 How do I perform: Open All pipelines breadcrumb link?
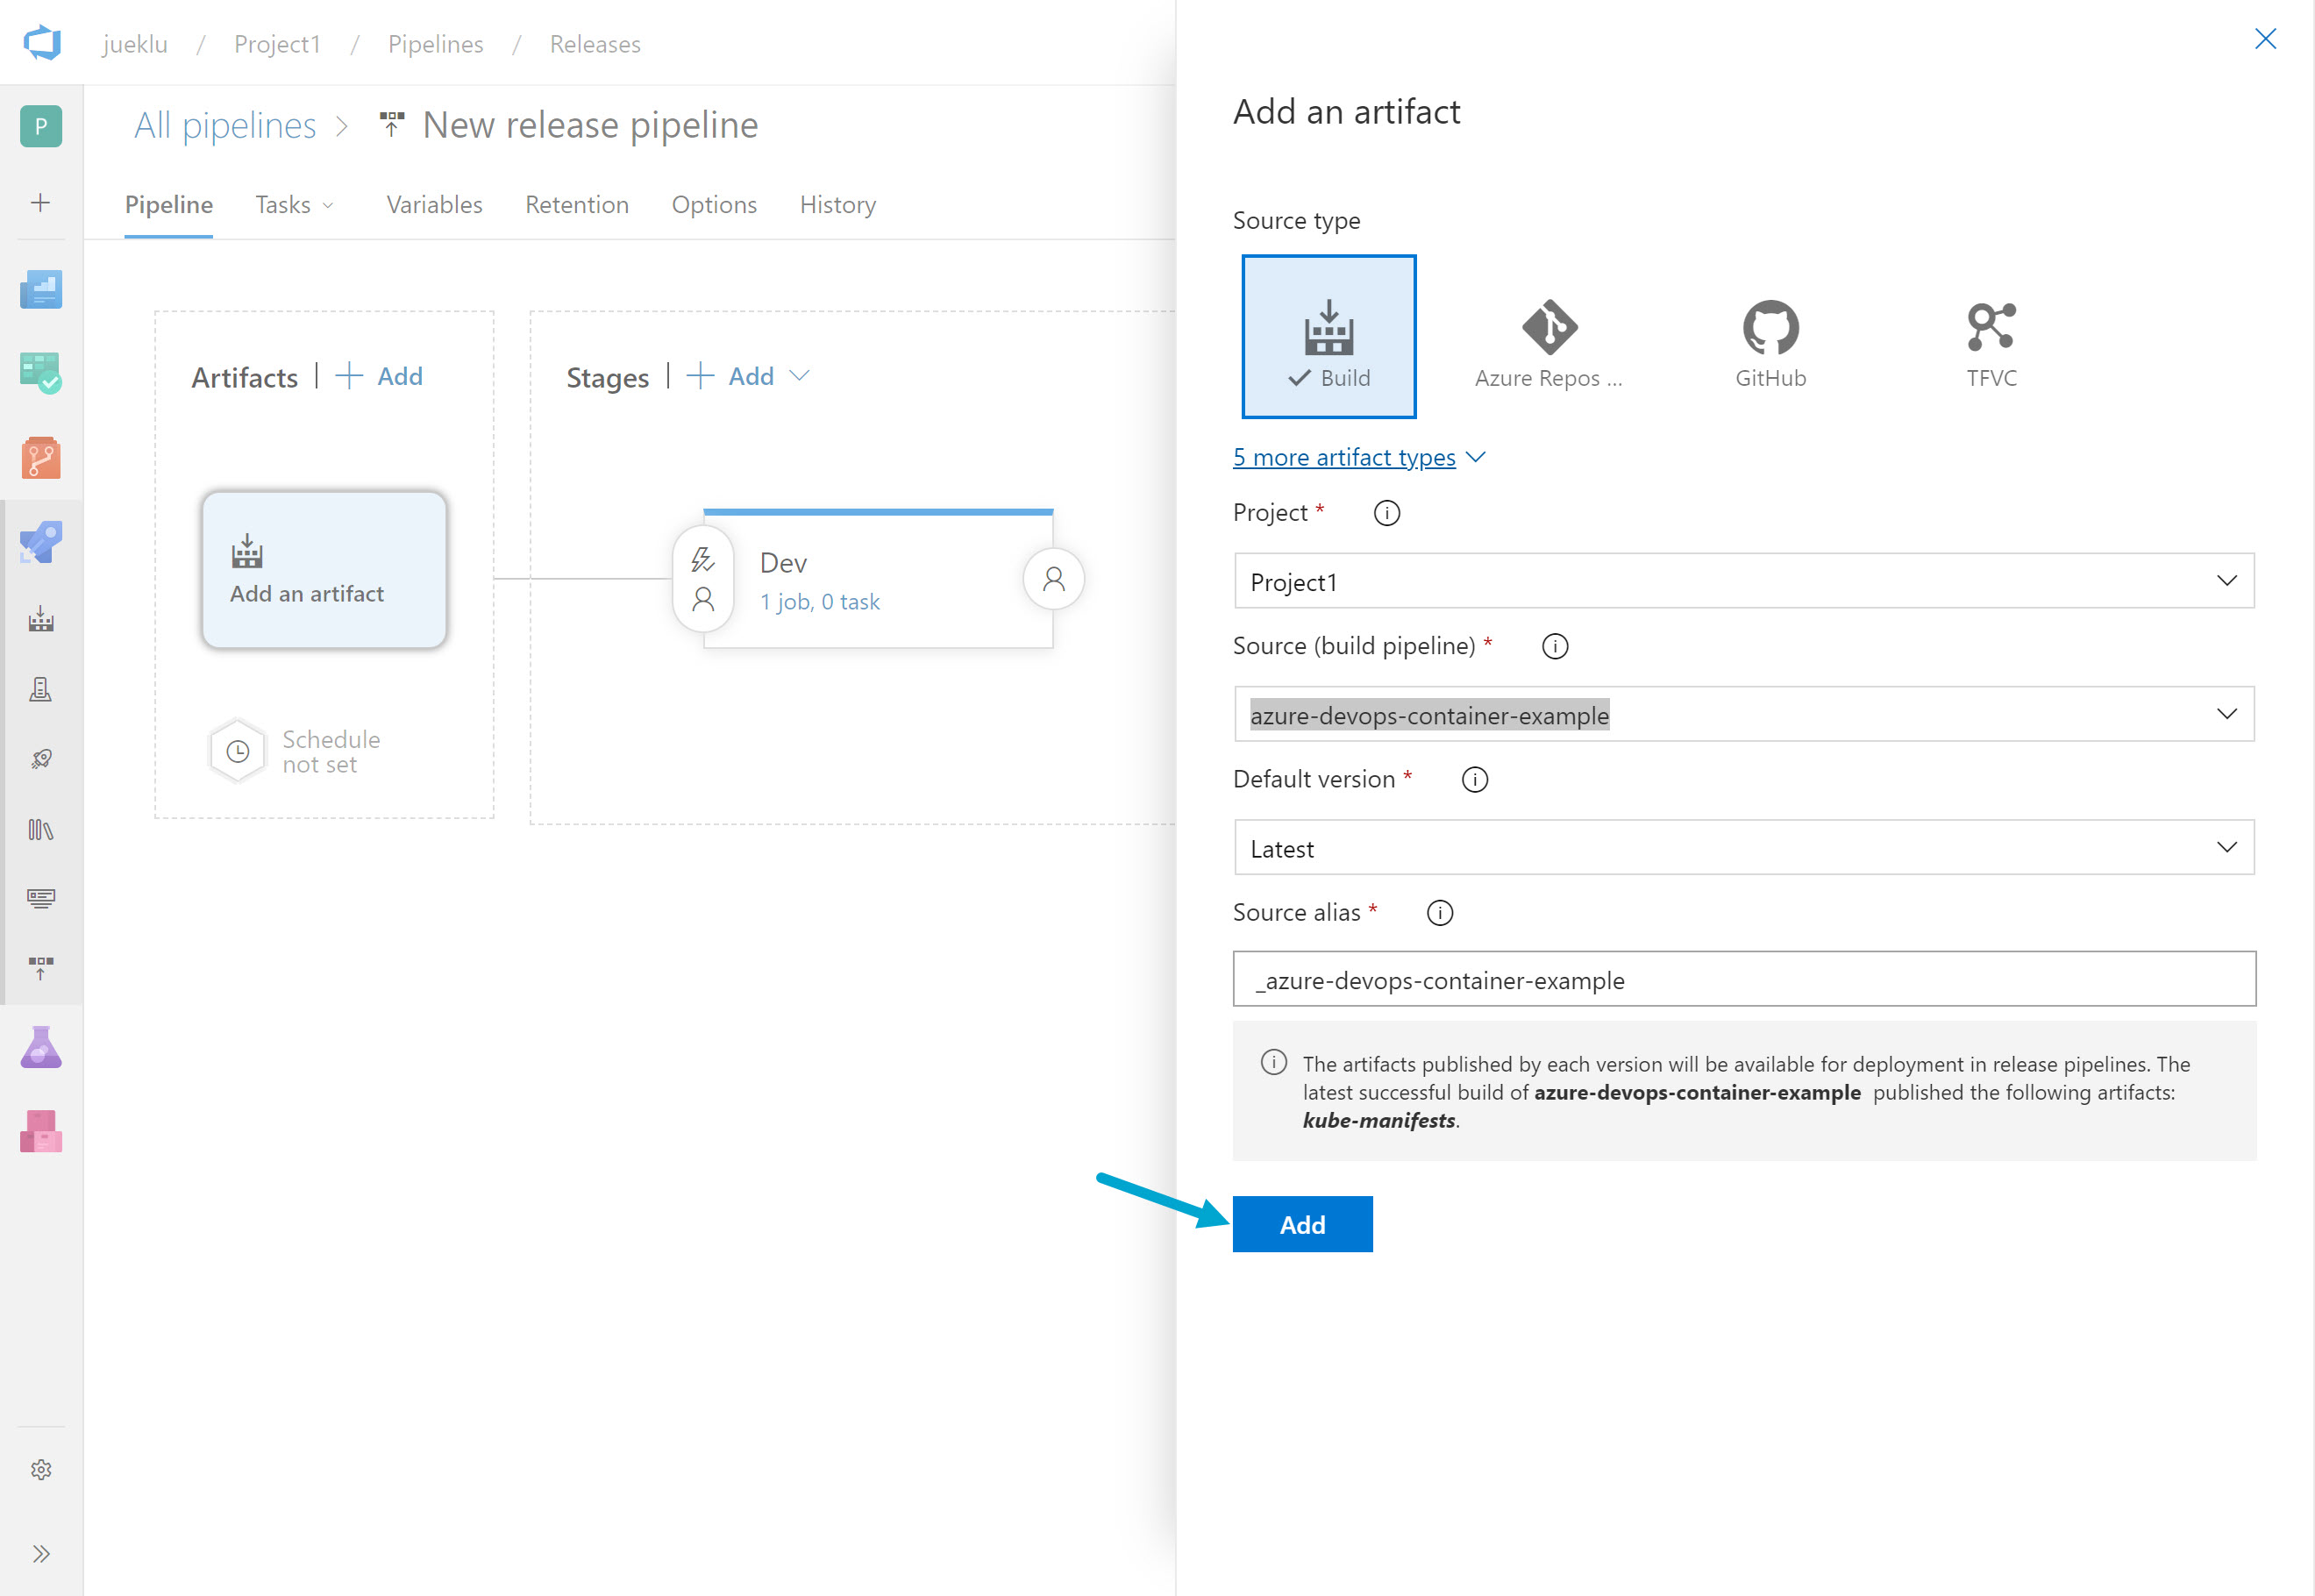point(225,126)
